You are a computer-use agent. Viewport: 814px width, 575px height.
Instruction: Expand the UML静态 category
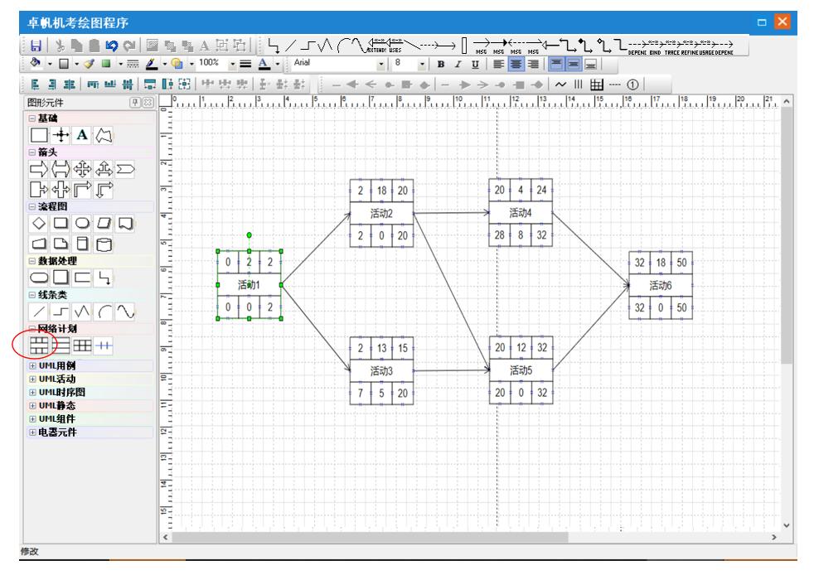tap(32, 405)
